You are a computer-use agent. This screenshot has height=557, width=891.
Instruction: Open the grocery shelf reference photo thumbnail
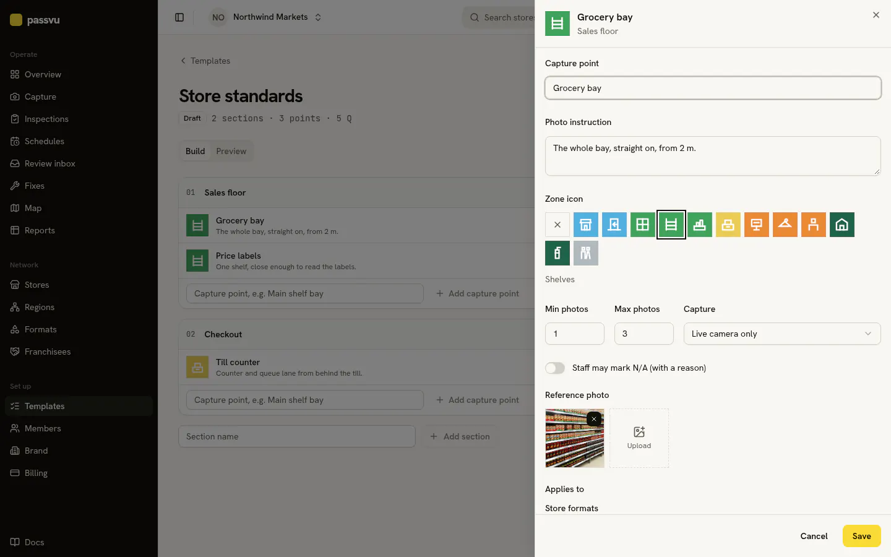[x=575, y=438]
